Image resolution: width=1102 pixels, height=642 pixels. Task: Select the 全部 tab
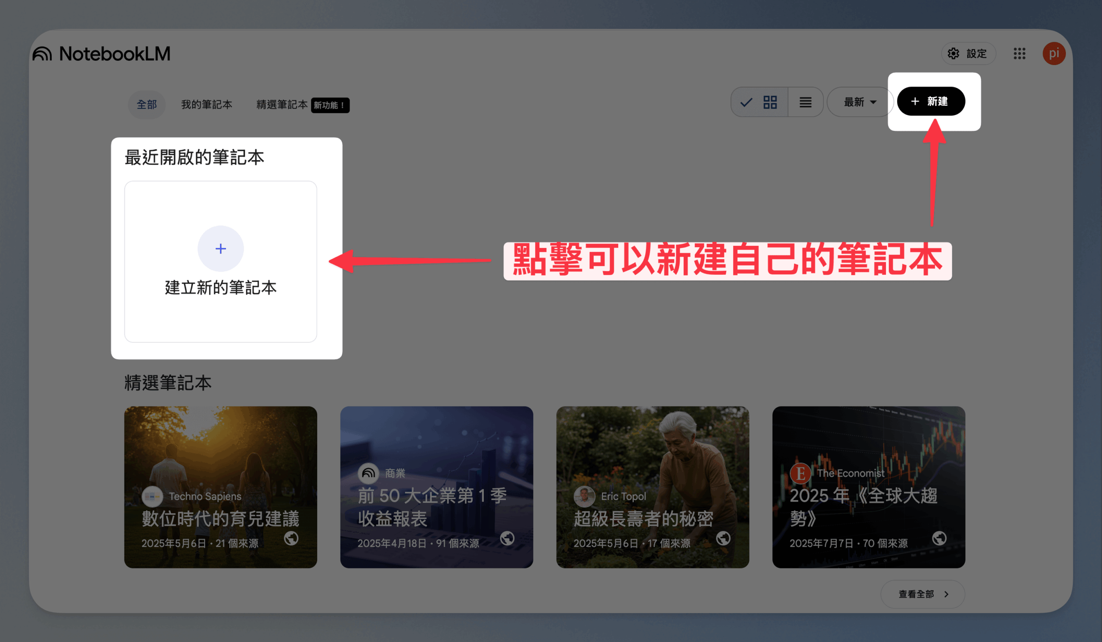coord(147,105)
